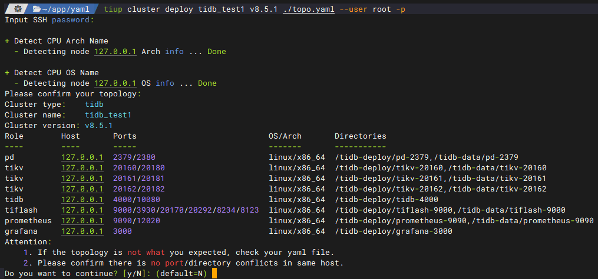598x279 pixels.
Task: Click ports '4000/10080'
Action: (137, 200)
